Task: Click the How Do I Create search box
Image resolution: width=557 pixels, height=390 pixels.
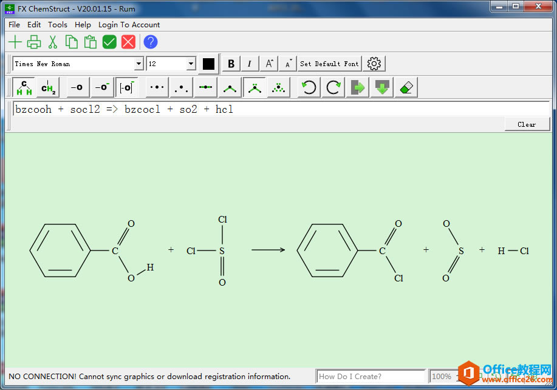Action: click(371, 377)
